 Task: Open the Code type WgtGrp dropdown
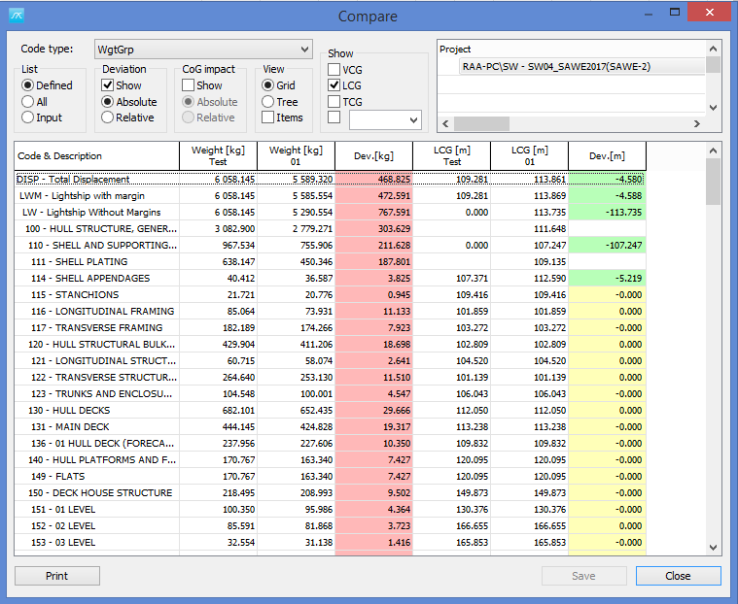click(202, 49)
